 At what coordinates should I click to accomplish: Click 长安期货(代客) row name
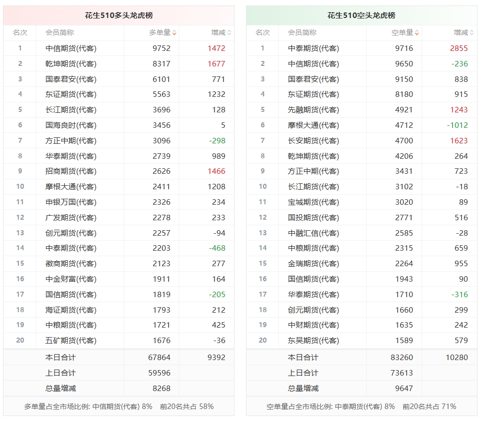(313, 140)
